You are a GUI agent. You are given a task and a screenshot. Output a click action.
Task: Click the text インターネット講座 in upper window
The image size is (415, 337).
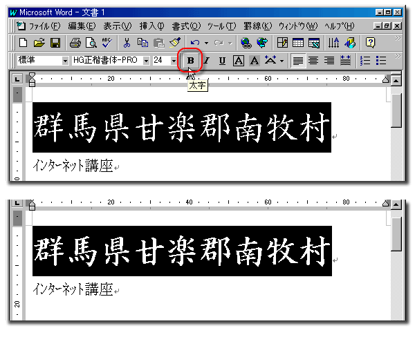(73, 166)
